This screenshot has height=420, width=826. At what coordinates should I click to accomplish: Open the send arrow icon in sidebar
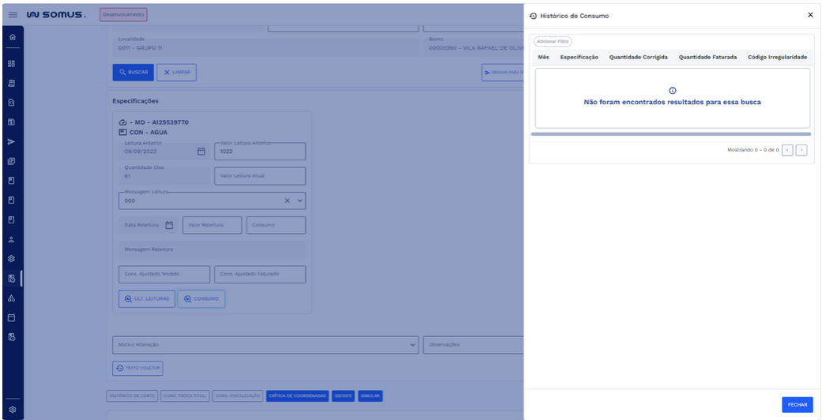tap(11, 141)
